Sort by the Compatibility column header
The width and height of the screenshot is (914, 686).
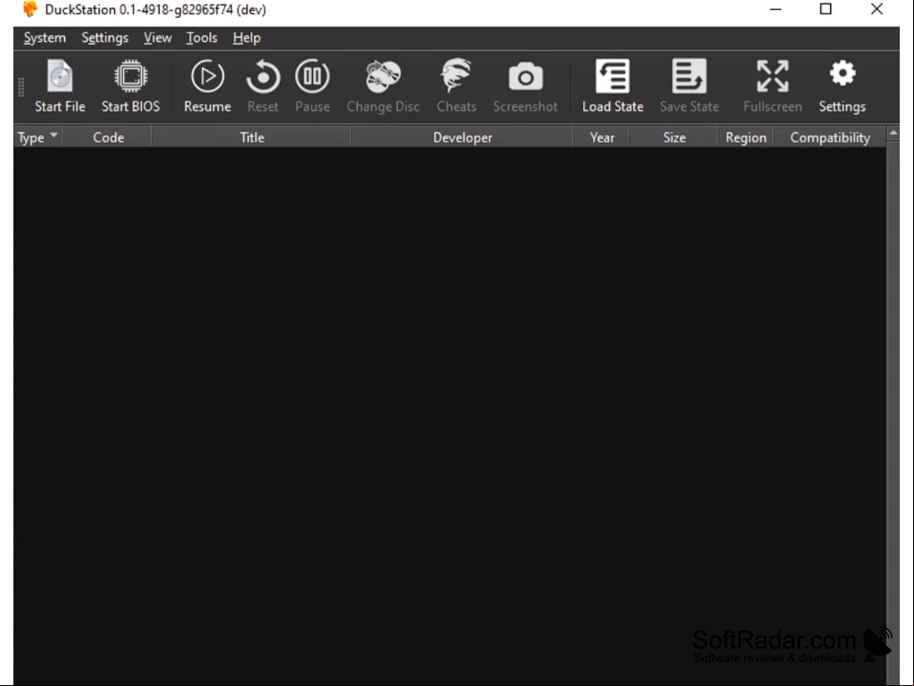830,137
